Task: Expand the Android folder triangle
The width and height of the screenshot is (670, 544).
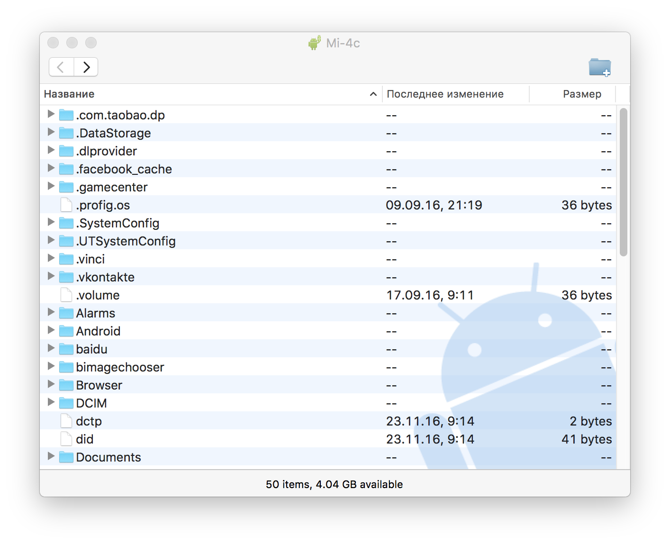Action: click(51, 330)
